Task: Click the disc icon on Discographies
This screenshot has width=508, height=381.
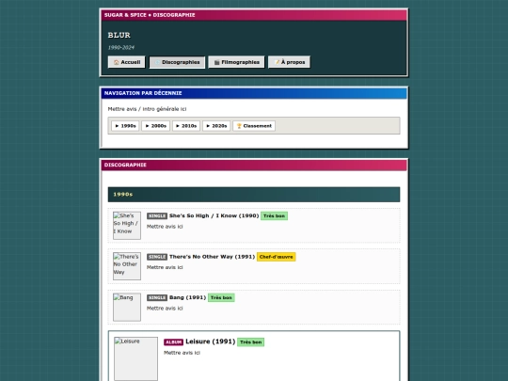Action: 157,62
